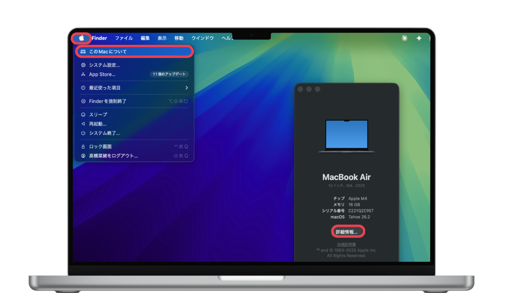Image resolution: width=511 pixels, height=305 pixels.
Task: Click the laptop icon beside このMacについて
Action: (x=83, y=51)
